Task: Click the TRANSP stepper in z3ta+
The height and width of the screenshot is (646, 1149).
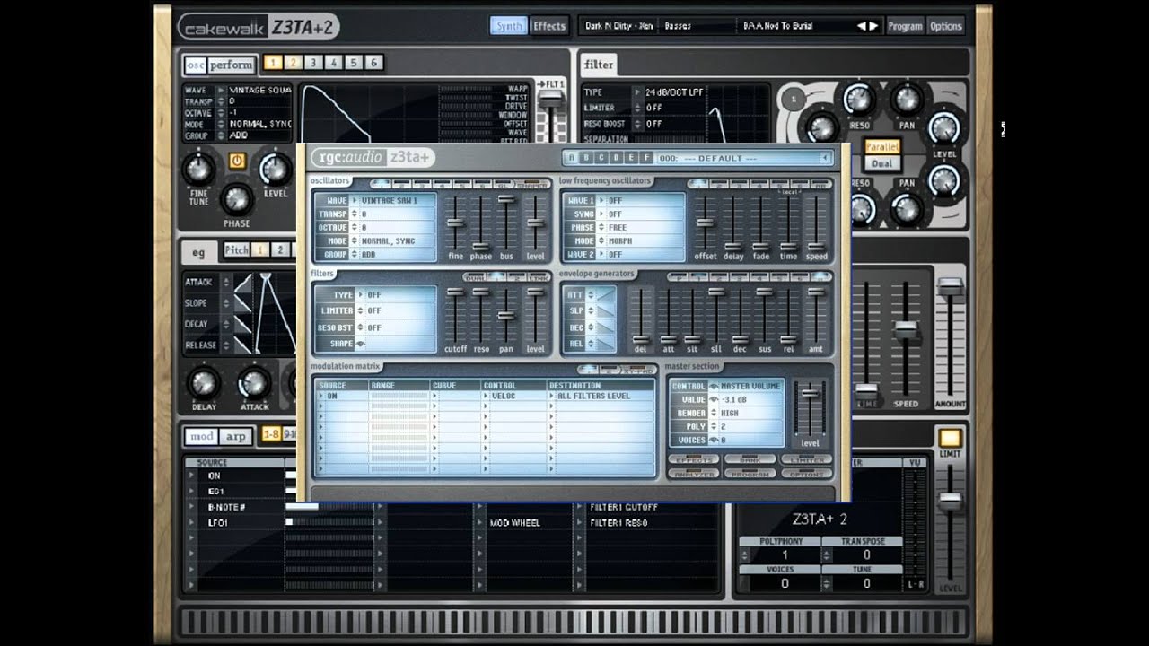Action: (355, 214)
